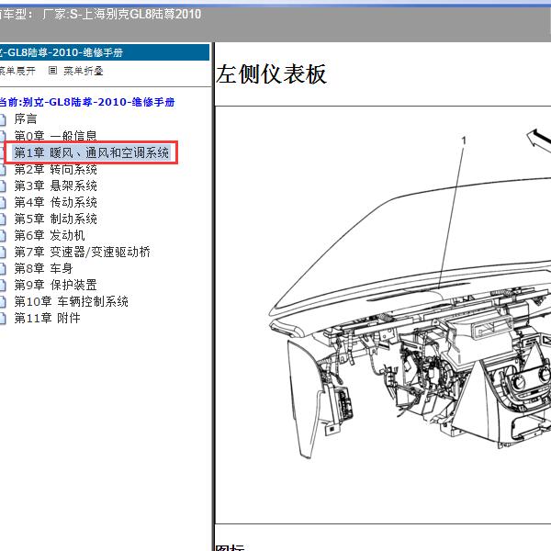551x551 pixels.
Task: Click the 当前:别克-GL8陆尊-2010-维修手册 label
Action: [x=87, y=102]
